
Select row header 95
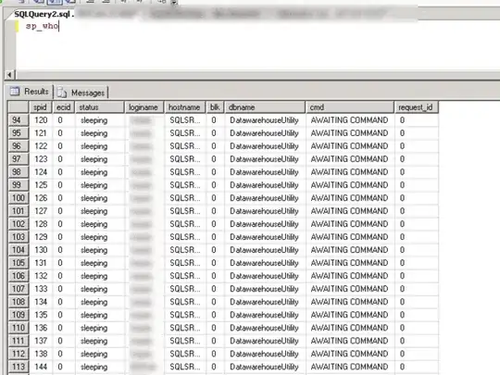[x=19, y=133]
